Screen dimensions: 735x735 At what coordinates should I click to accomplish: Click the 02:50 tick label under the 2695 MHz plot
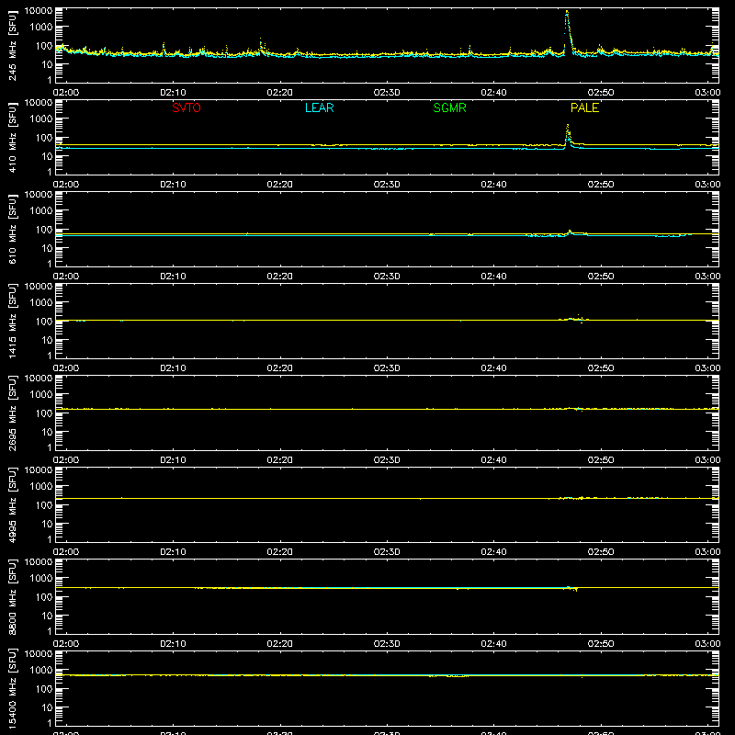(x=601, y=460)
